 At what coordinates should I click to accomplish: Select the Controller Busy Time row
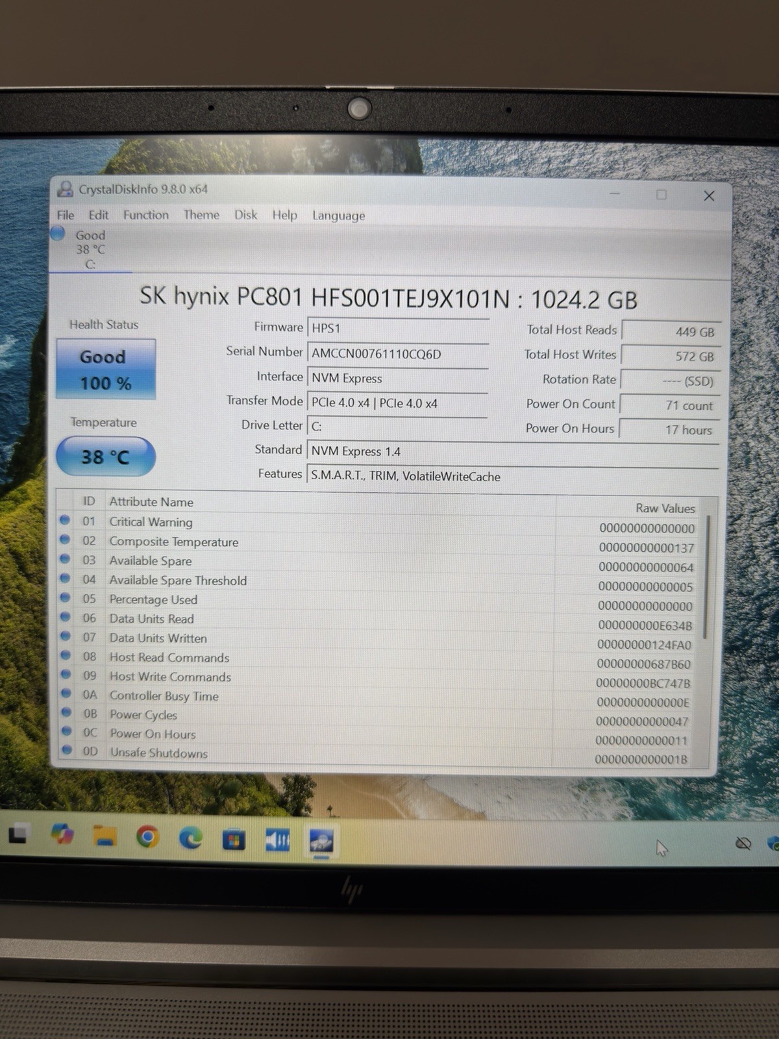[x=380, y=698]
